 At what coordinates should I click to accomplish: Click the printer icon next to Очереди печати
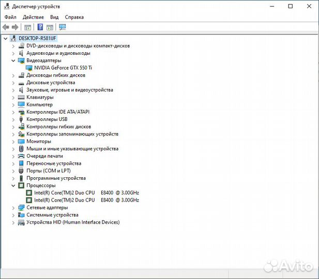pos(21,156)
